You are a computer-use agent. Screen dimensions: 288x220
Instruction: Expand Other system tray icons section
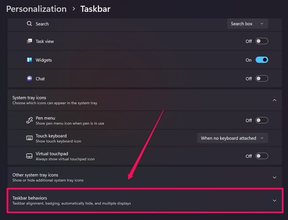pyautogui.click(x=274, y=177)
